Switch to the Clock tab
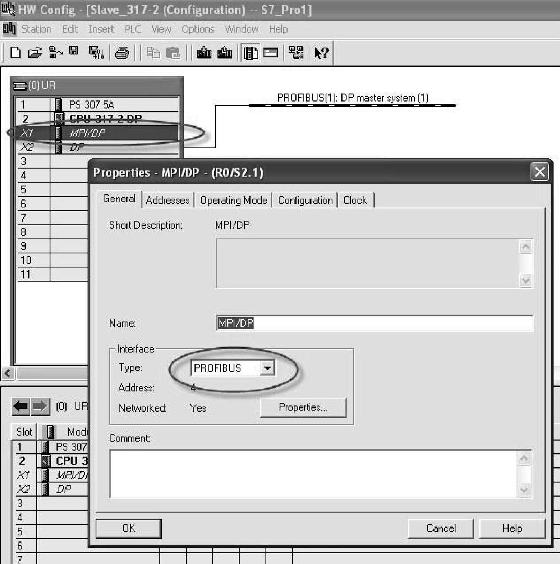Image resolution: width=560 pixels, height=564 pixels. tap(355, 200)
